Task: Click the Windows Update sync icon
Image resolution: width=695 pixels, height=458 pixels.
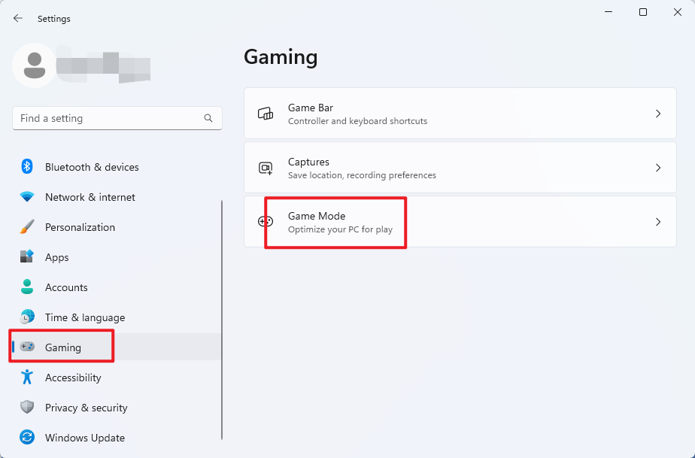Action: pos(27,438)
